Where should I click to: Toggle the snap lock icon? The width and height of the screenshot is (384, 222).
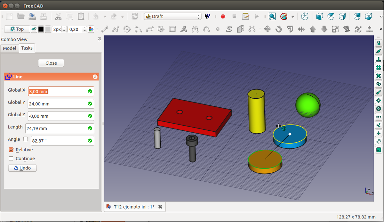coord(379,43)
